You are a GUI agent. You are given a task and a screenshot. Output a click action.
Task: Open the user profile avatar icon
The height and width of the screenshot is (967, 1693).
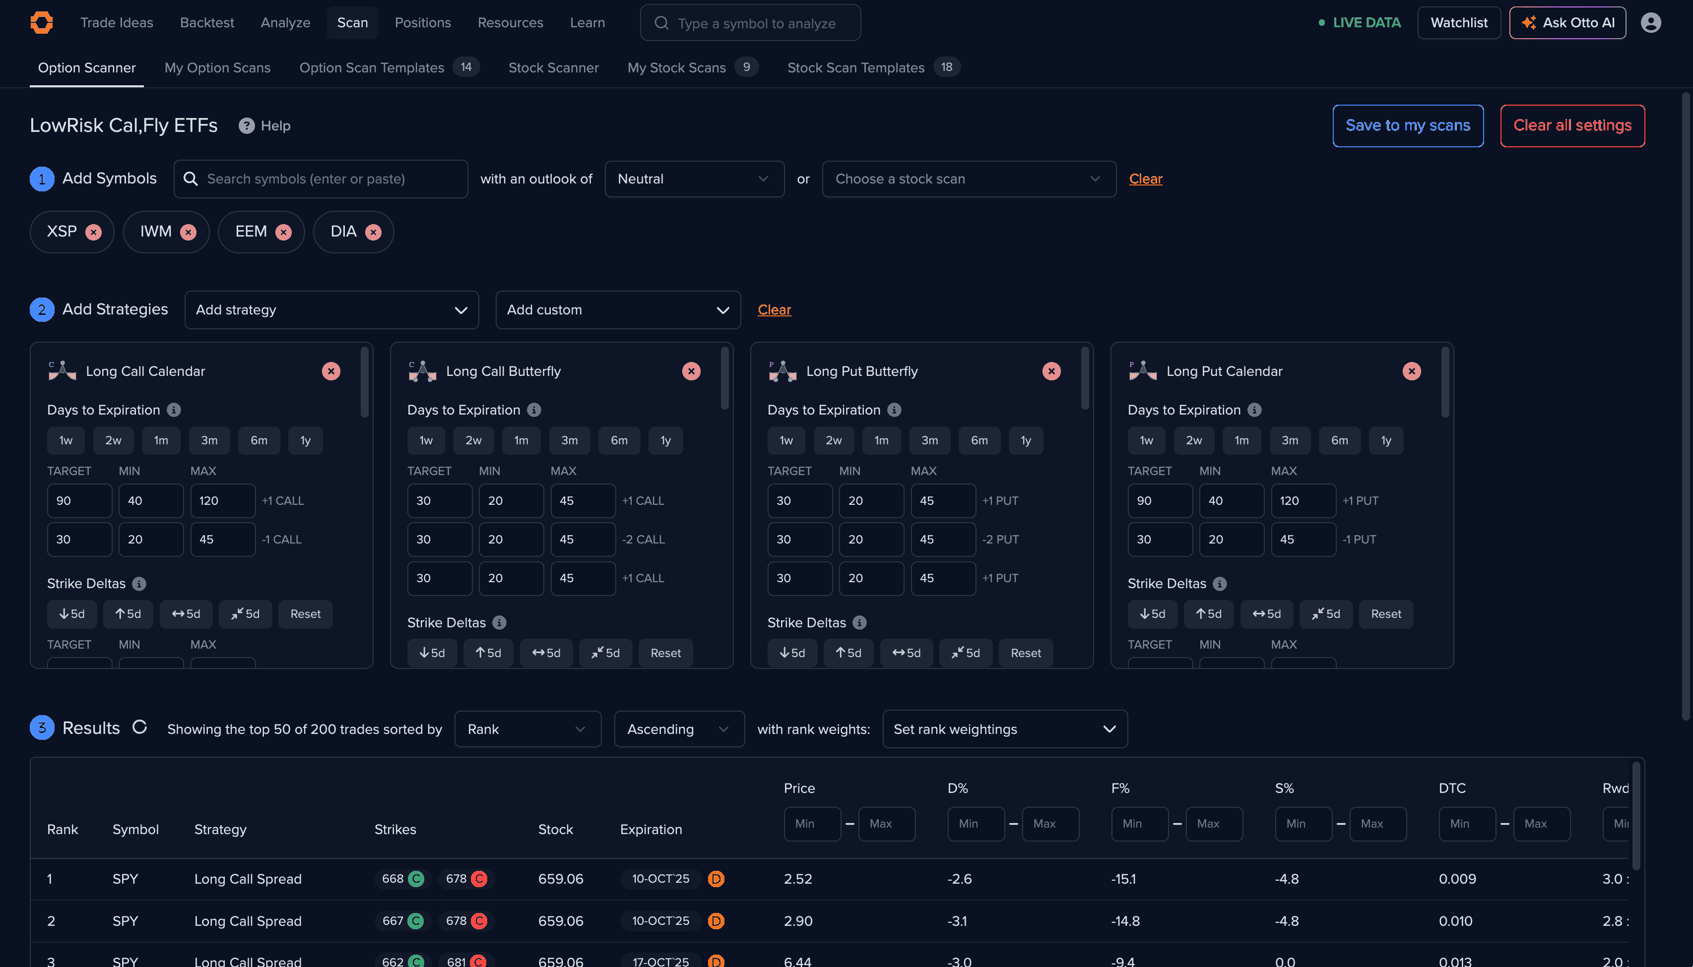(x=1650, y=23)
